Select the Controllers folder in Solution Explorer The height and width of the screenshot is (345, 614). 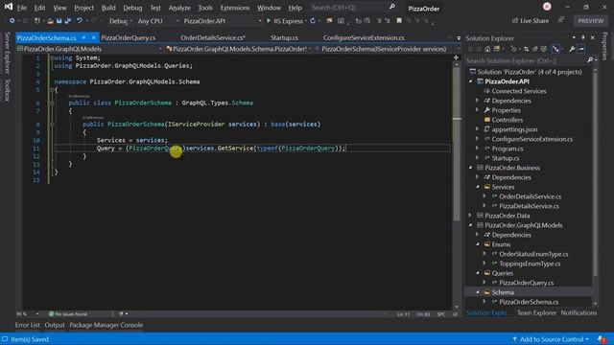tap(507, 120)
